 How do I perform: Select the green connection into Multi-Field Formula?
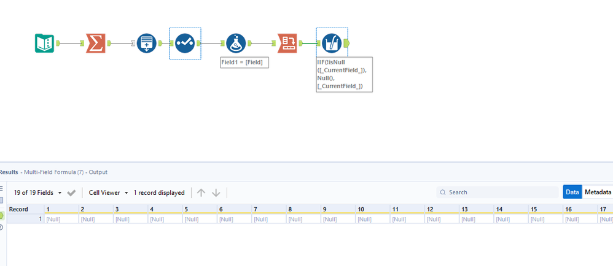tap(310, 44)
